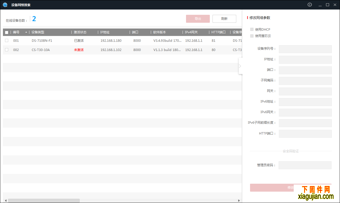Click inside the 子网掩码 input field
The width and height of the screenshot is (340, 203).
[x=305, y=81]
